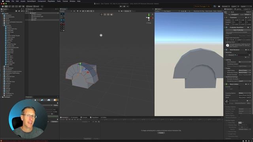Select ProBuilder face selection mode icon
Screen dimensions: 253x142
click(x=111, y=15)
